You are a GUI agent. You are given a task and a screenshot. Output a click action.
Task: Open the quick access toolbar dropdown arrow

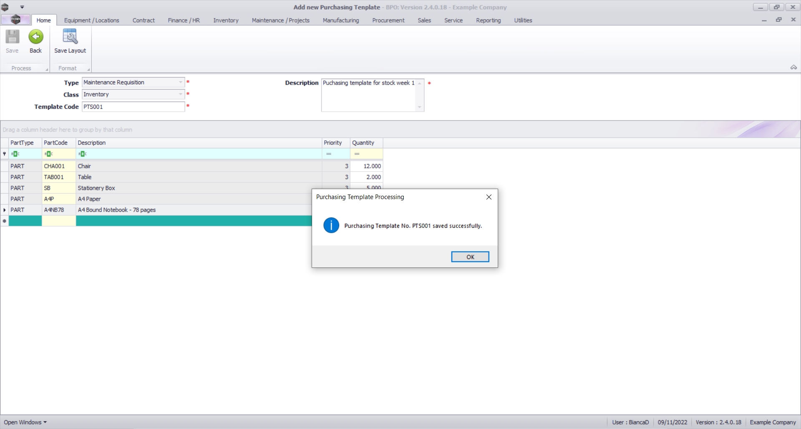coord(22,7)
